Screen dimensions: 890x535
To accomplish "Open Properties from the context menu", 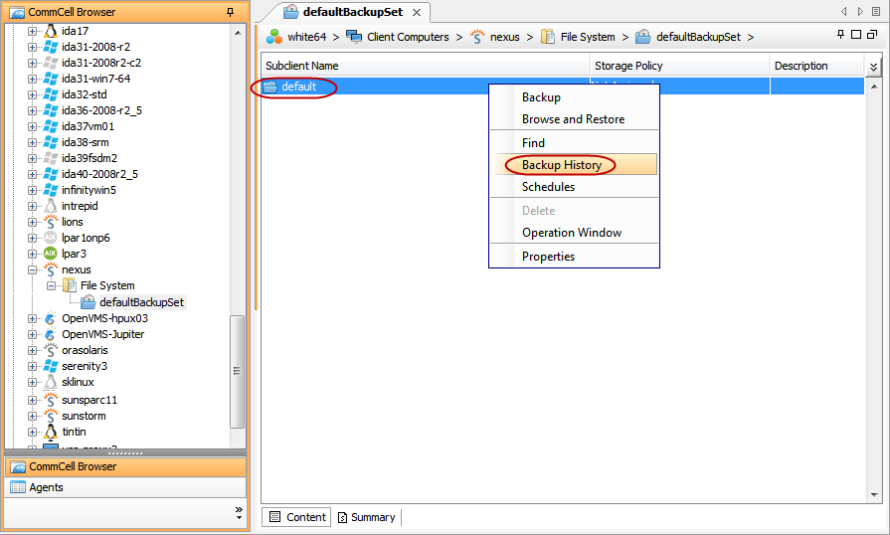I will tap(548, 257).
